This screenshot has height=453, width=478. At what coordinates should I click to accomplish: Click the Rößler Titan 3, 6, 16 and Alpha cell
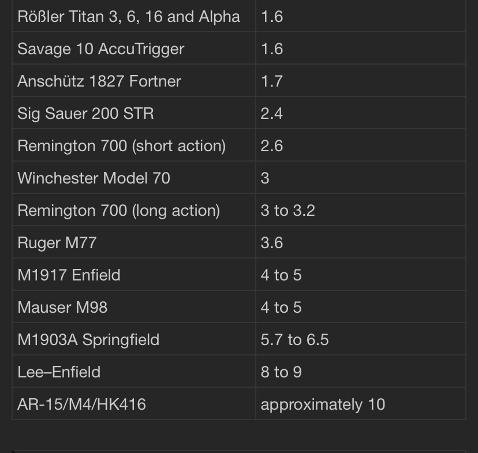(x=129, y=17)
